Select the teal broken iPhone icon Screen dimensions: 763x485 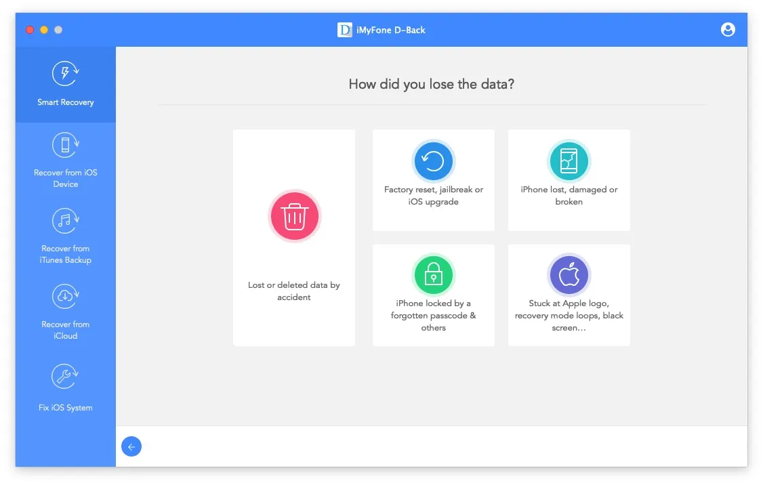(569, 161)
